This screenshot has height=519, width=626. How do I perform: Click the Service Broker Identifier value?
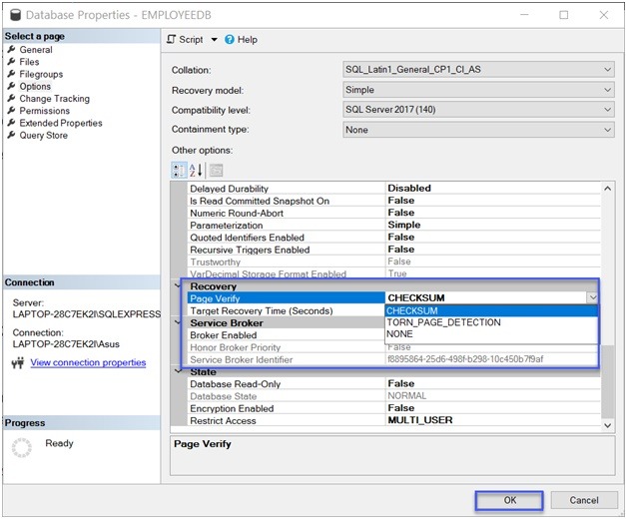click(465, 359)
